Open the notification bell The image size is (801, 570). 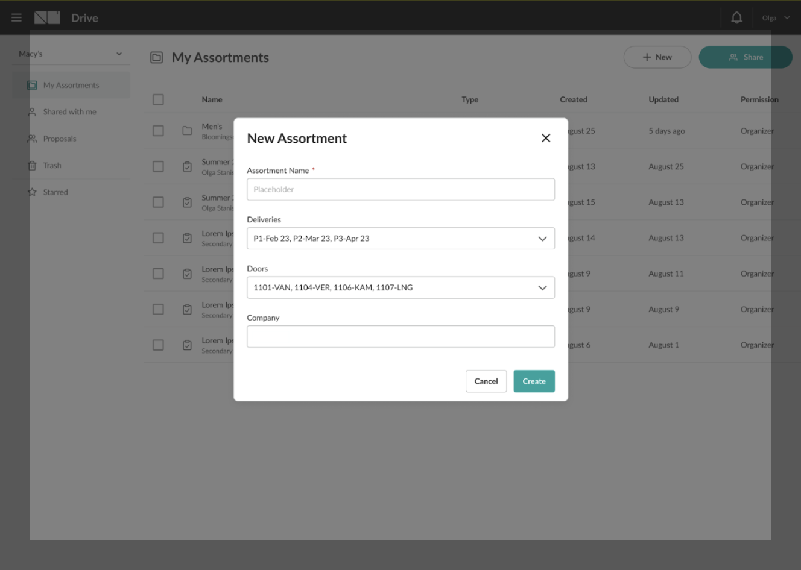(x=736, y=17)
